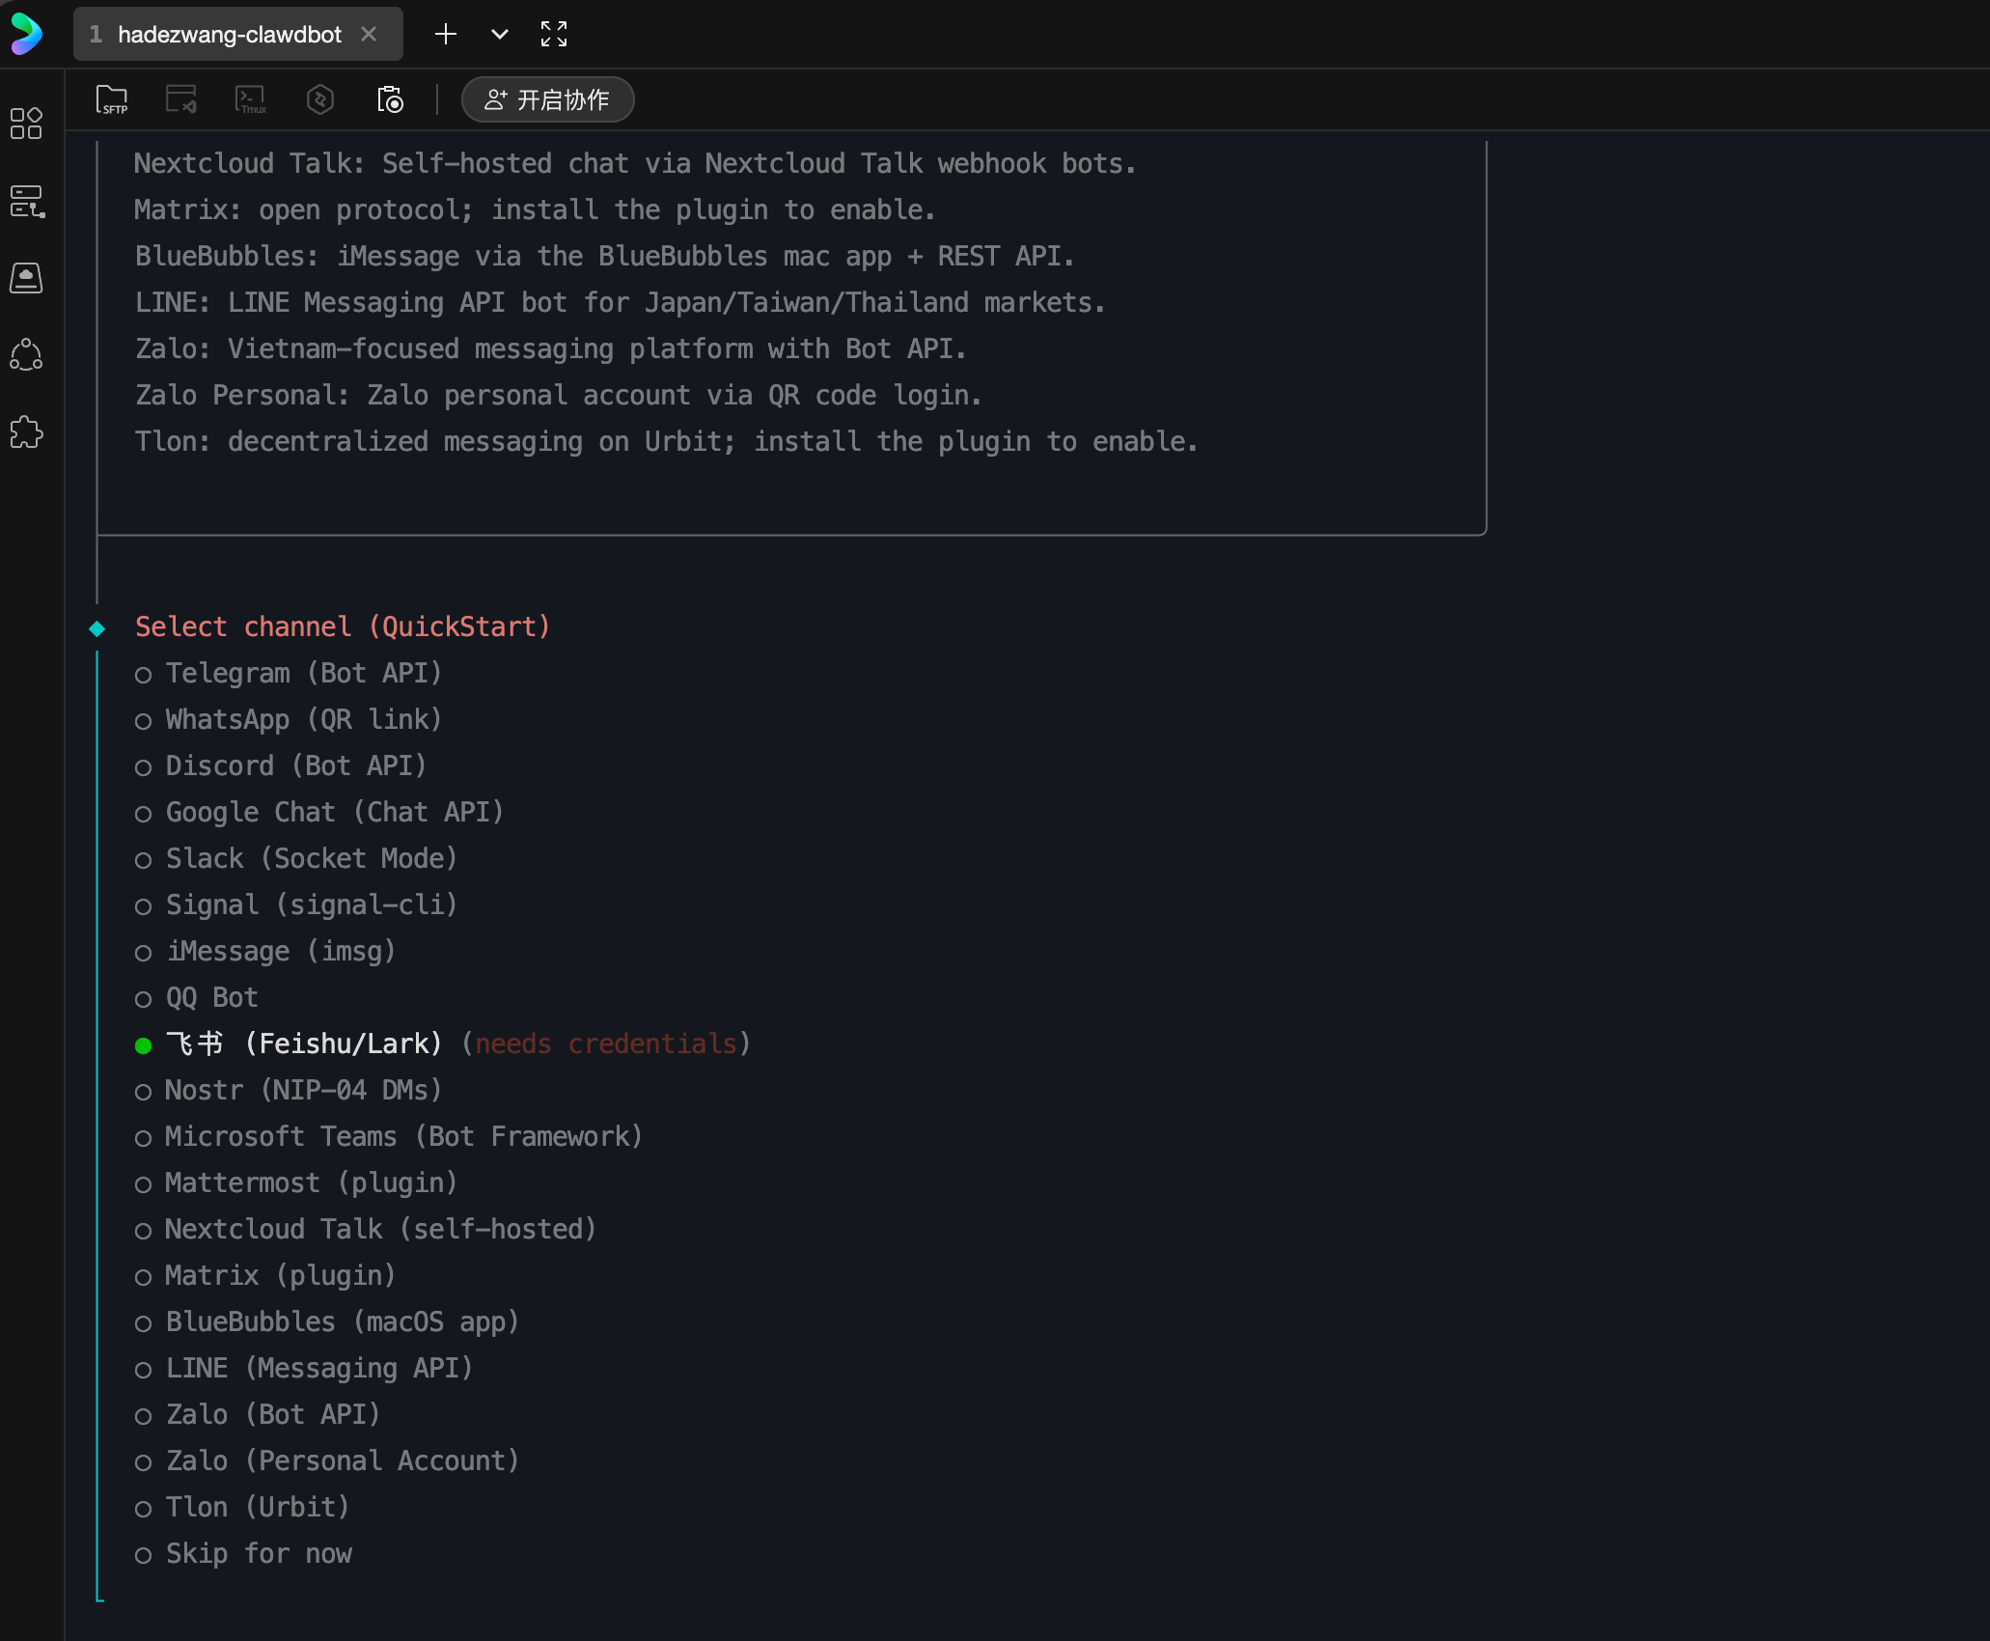Close the hadezwang-clawdbot tab
The image size is (1990, 1641).
(369, 35)
